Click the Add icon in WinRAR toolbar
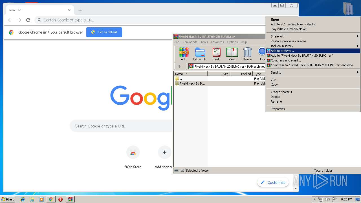This screenshot has height=203, width=361. pyautogui.click(x=184, y=54)
